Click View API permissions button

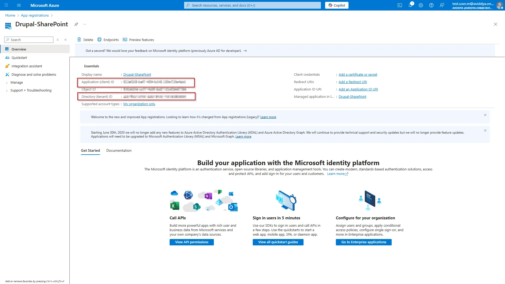[x=192, y=242]
